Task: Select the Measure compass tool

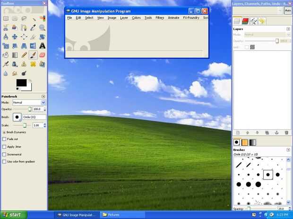Action: (6, 37)
